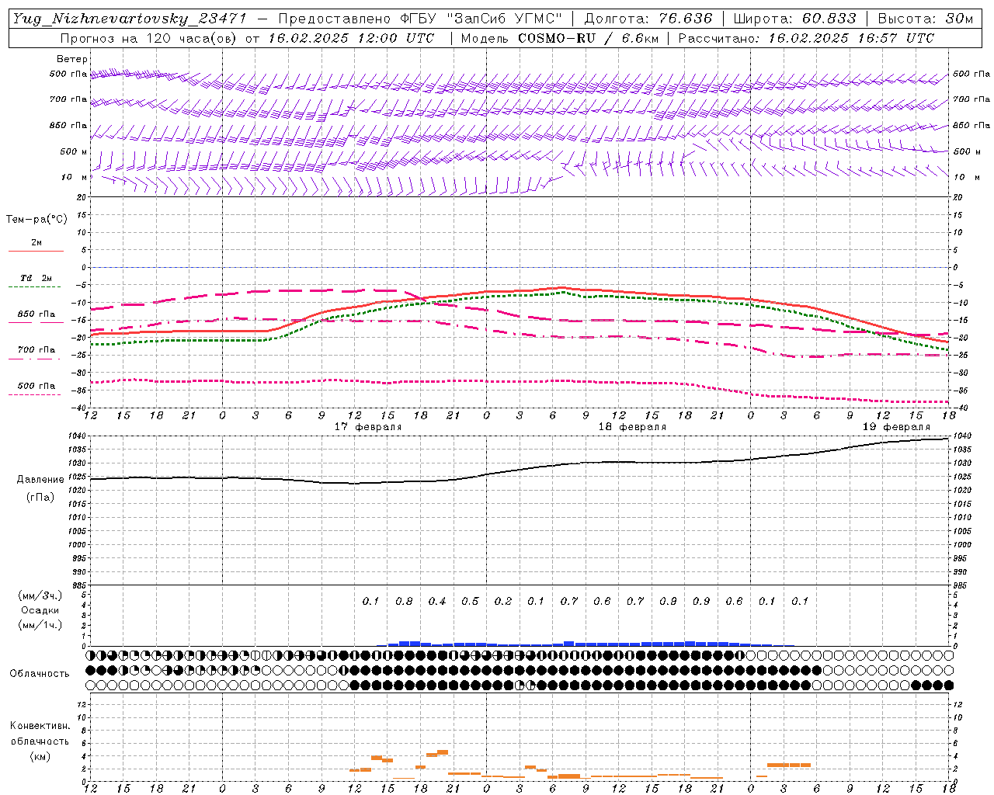Click the date label 19 февраля
994x795 pixels.
[896, 427]
